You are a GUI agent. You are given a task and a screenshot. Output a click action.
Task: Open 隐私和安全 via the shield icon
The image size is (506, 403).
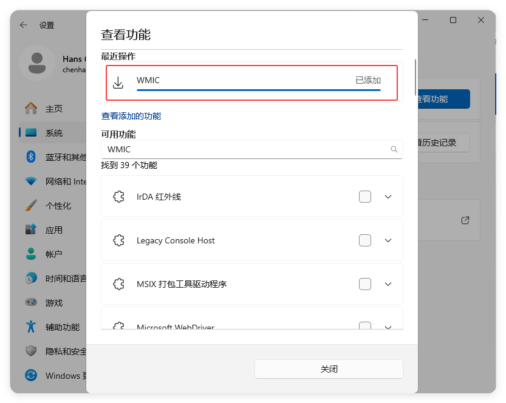(31, 351)
